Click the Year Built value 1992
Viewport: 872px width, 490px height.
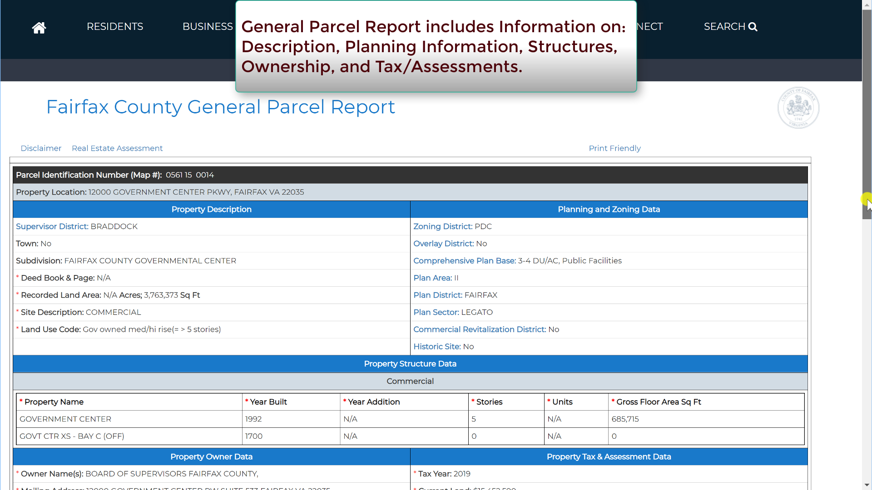click(x=253, y=419)
